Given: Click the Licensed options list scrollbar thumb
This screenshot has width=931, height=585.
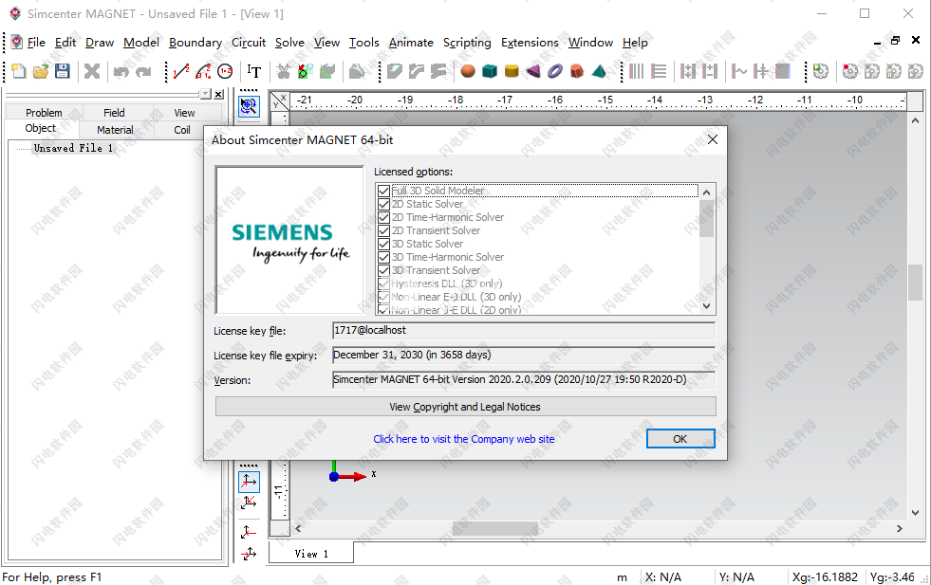Looking at the screenshot, I should tap(707, 218).
